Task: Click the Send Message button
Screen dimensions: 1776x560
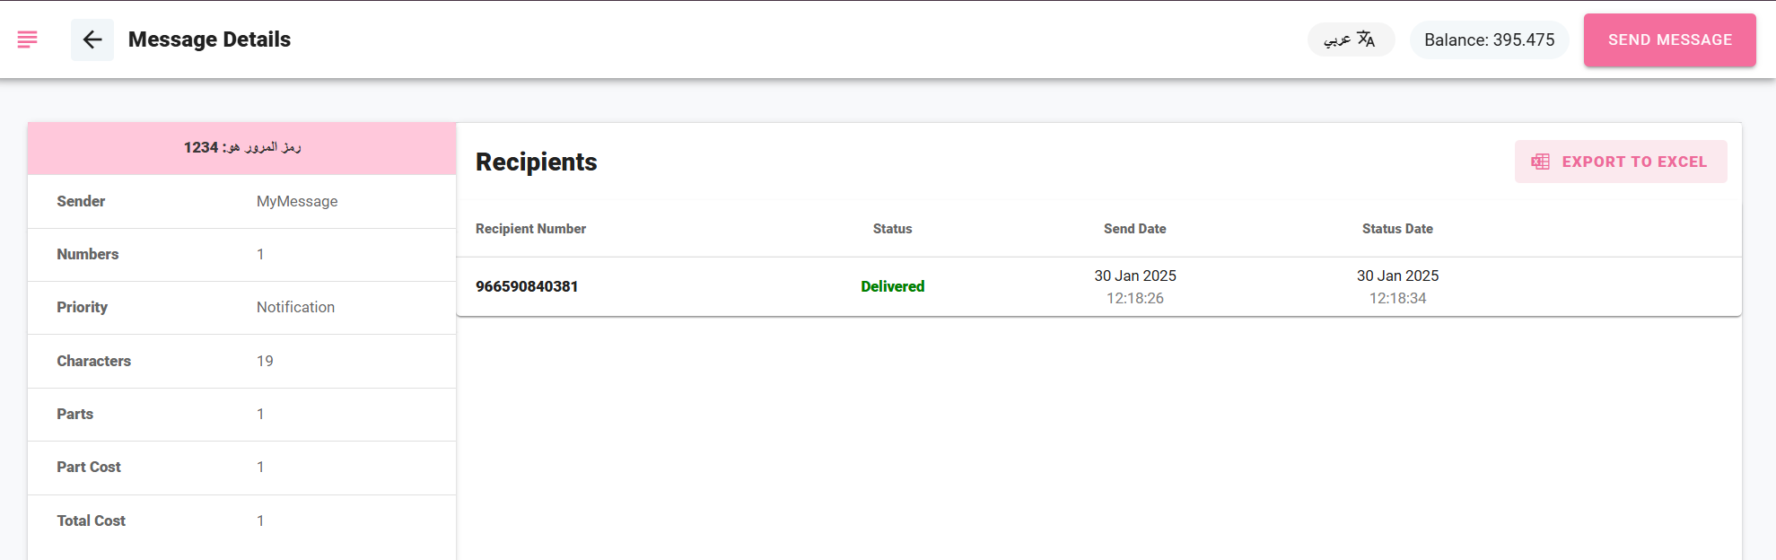Action: pos(1669,39)
